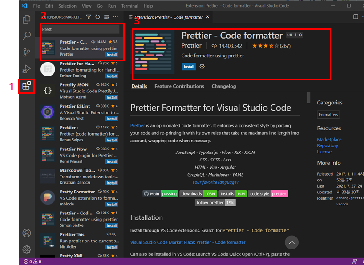Screen dimensions: 364x265
Task: Close the Extension: Prettier tab
Action: tap(207, 17)
